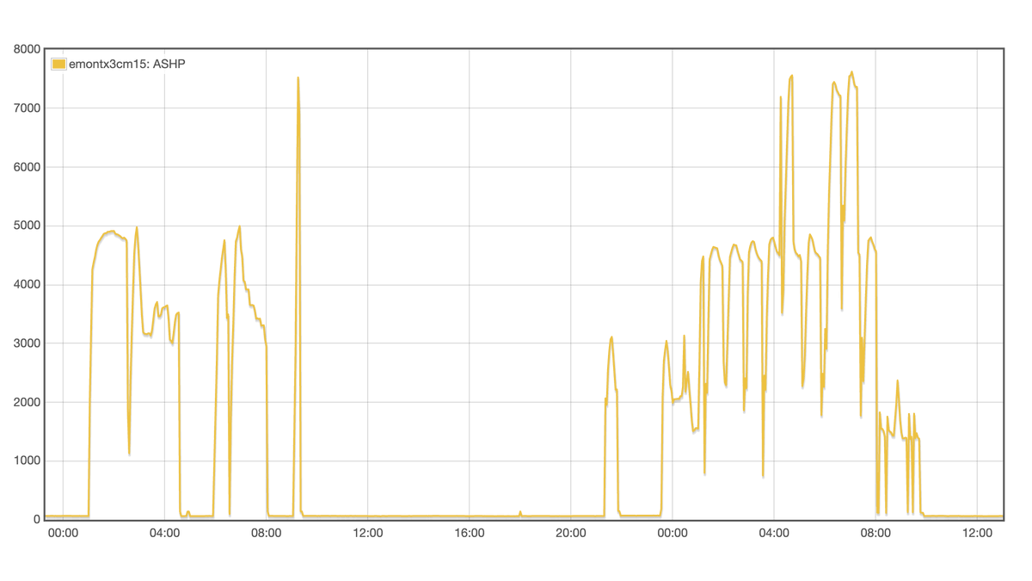The width and height of the screenshot is (1032, 581).
Task: Click the leftmost 04:00 time label
Action: tap(166, 533)
